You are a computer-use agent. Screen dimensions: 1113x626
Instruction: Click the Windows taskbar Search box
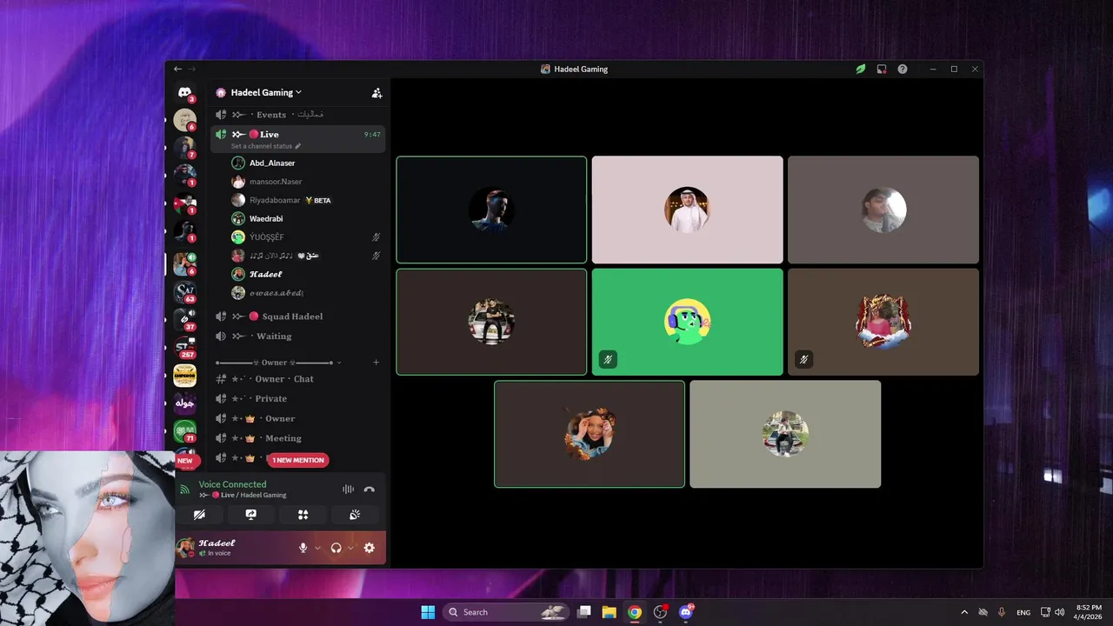pyautogui.click(x=507, y=612)
